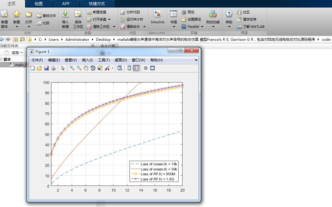Expand the 清除命令 dropdown arrow
Image resolution: width=332 pixels, height=207 pixels.
click(x=144, y=26)
